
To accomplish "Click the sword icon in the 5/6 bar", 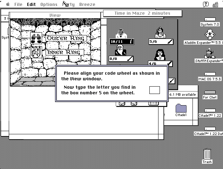I will [x=170, y=41].
